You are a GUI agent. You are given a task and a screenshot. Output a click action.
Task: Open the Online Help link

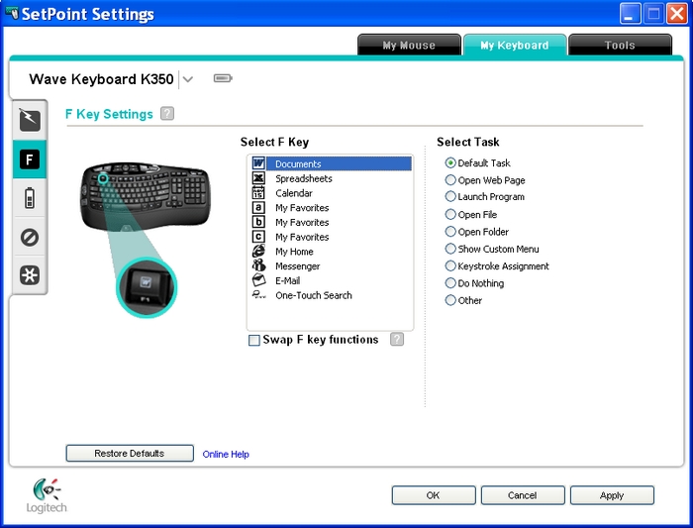(x=226, y=454)
